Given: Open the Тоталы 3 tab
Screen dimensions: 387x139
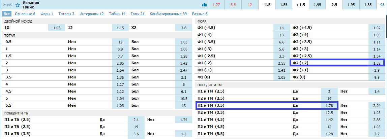Looking at the screenshot, I should pos(66,14).
